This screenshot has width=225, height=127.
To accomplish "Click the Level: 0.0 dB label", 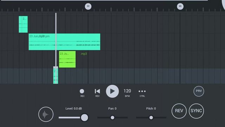I will 73,109.
